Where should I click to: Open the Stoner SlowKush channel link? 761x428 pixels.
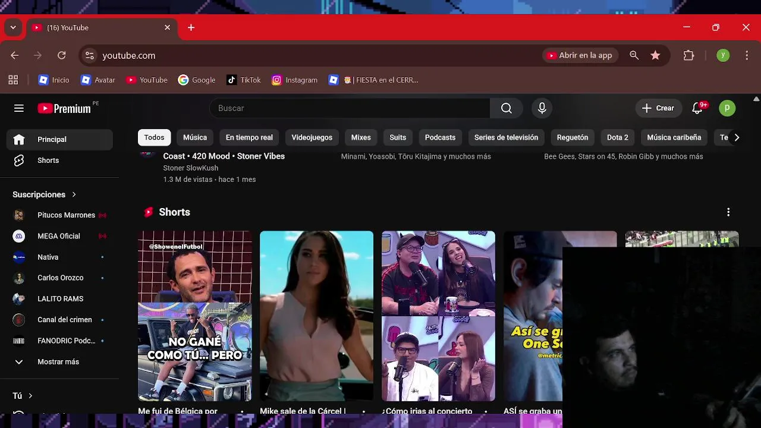191,168
